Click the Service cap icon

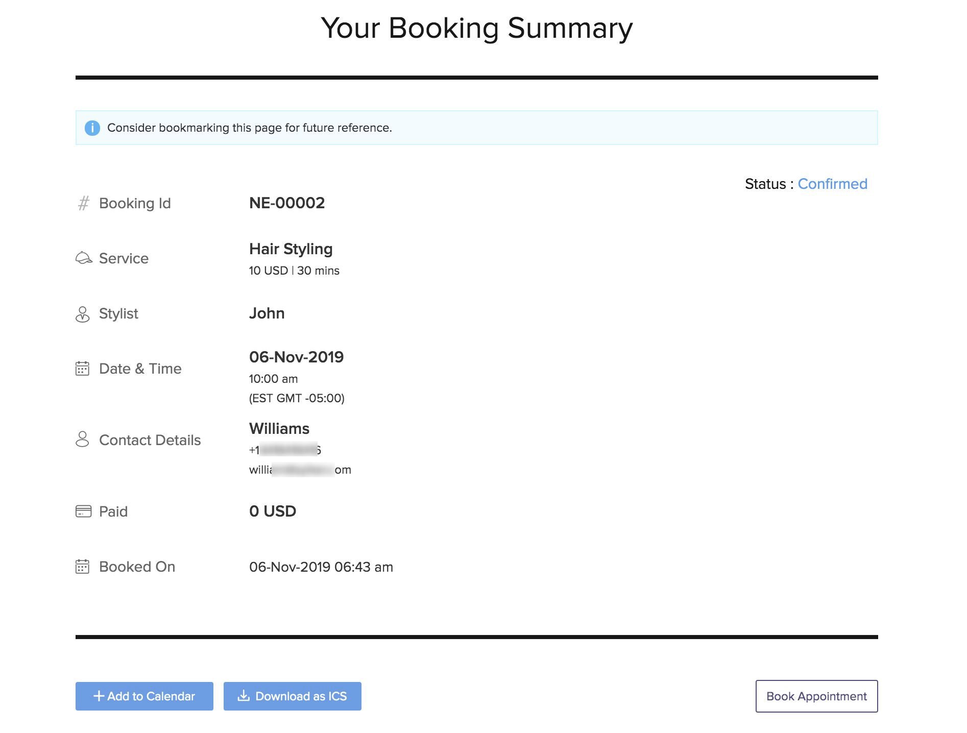(x=84, y=258)
